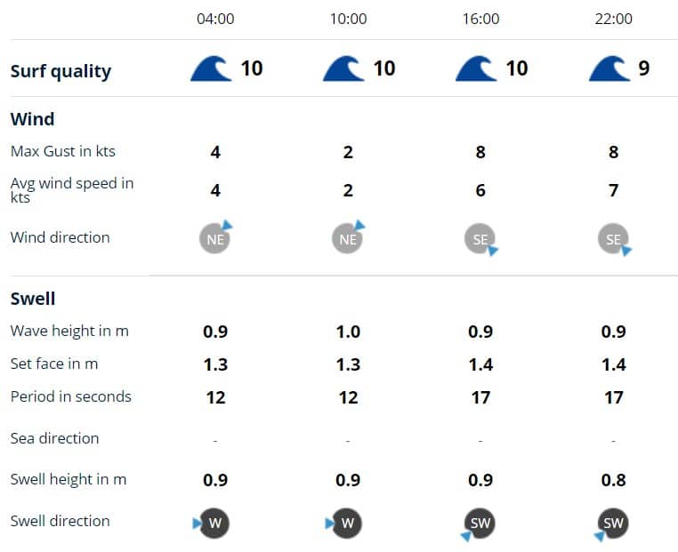Click the Swell section heading

click(33, 299)
